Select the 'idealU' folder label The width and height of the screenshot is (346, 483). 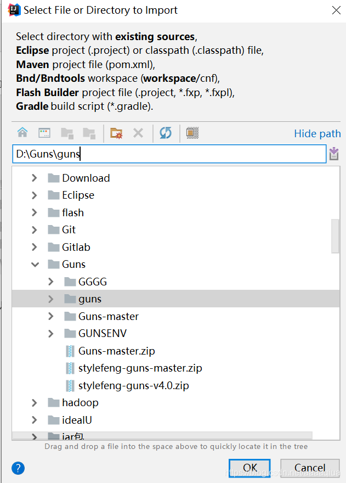click(77, 420)
